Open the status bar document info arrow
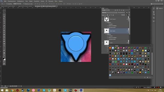 [21, 86]
